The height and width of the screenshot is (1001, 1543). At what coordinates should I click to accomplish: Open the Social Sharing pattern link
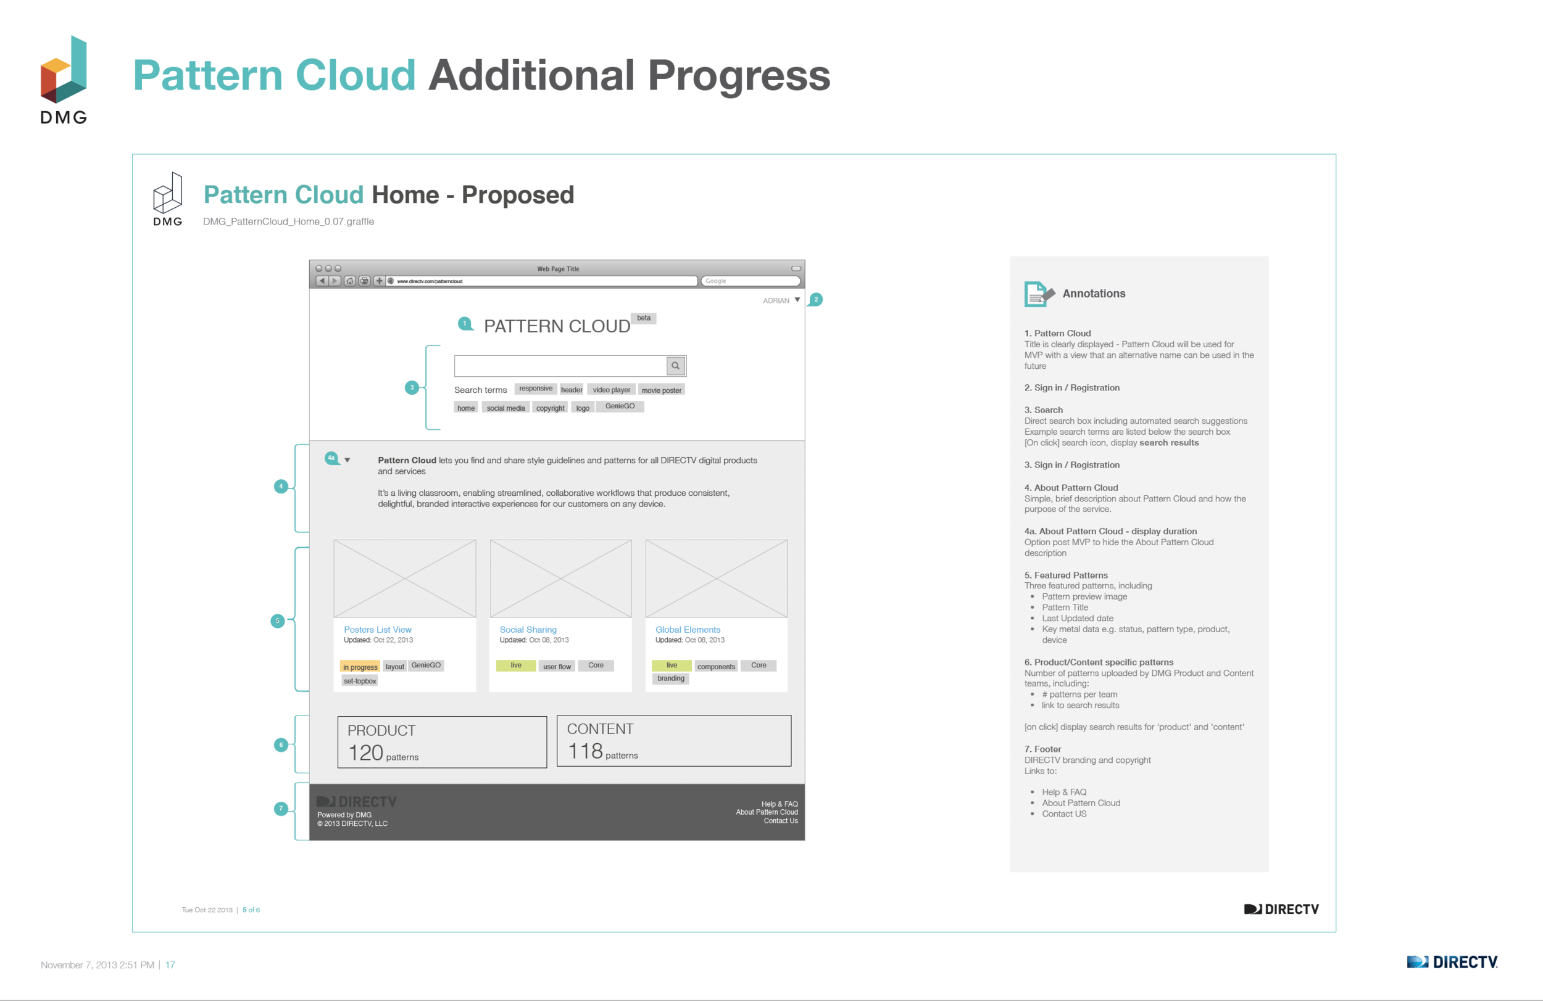click(x=528, y=630)
